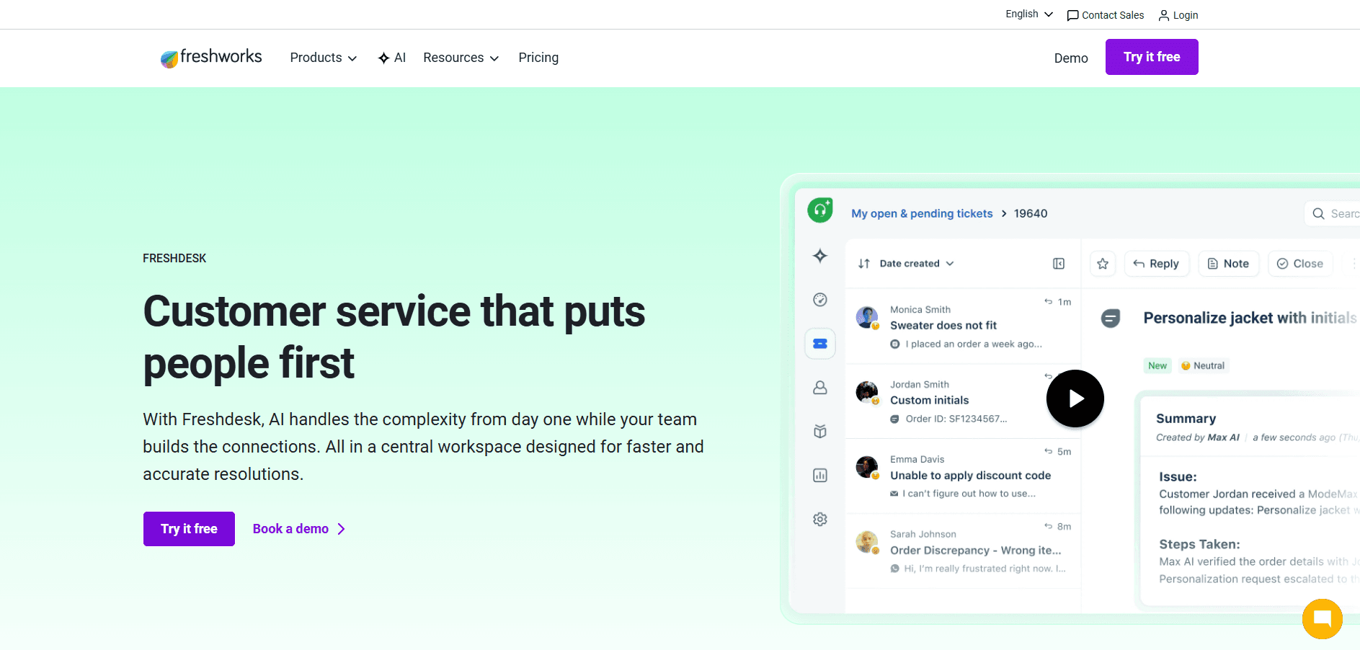Toggle the ticket list collapse icon

[x=1058, y=263]
